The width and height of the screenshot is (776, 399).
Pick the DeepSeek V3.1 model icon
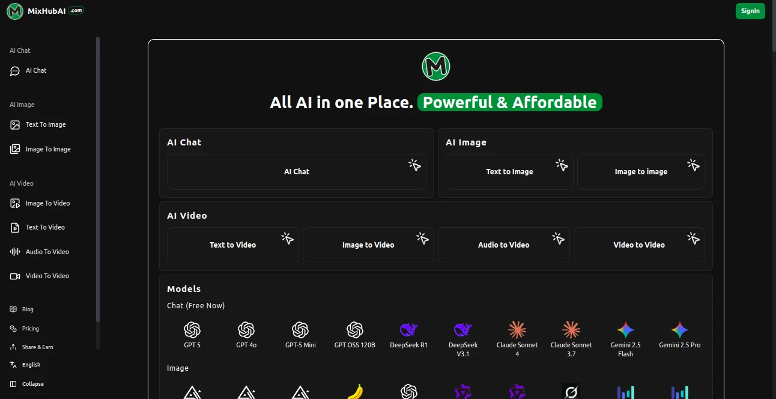point(463,330)
